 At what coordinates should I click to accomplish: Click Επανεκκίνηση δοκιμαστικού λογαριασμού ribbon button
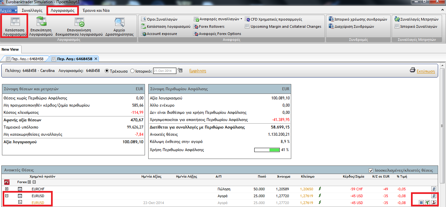pyautogui.click(x=79, y=26)
